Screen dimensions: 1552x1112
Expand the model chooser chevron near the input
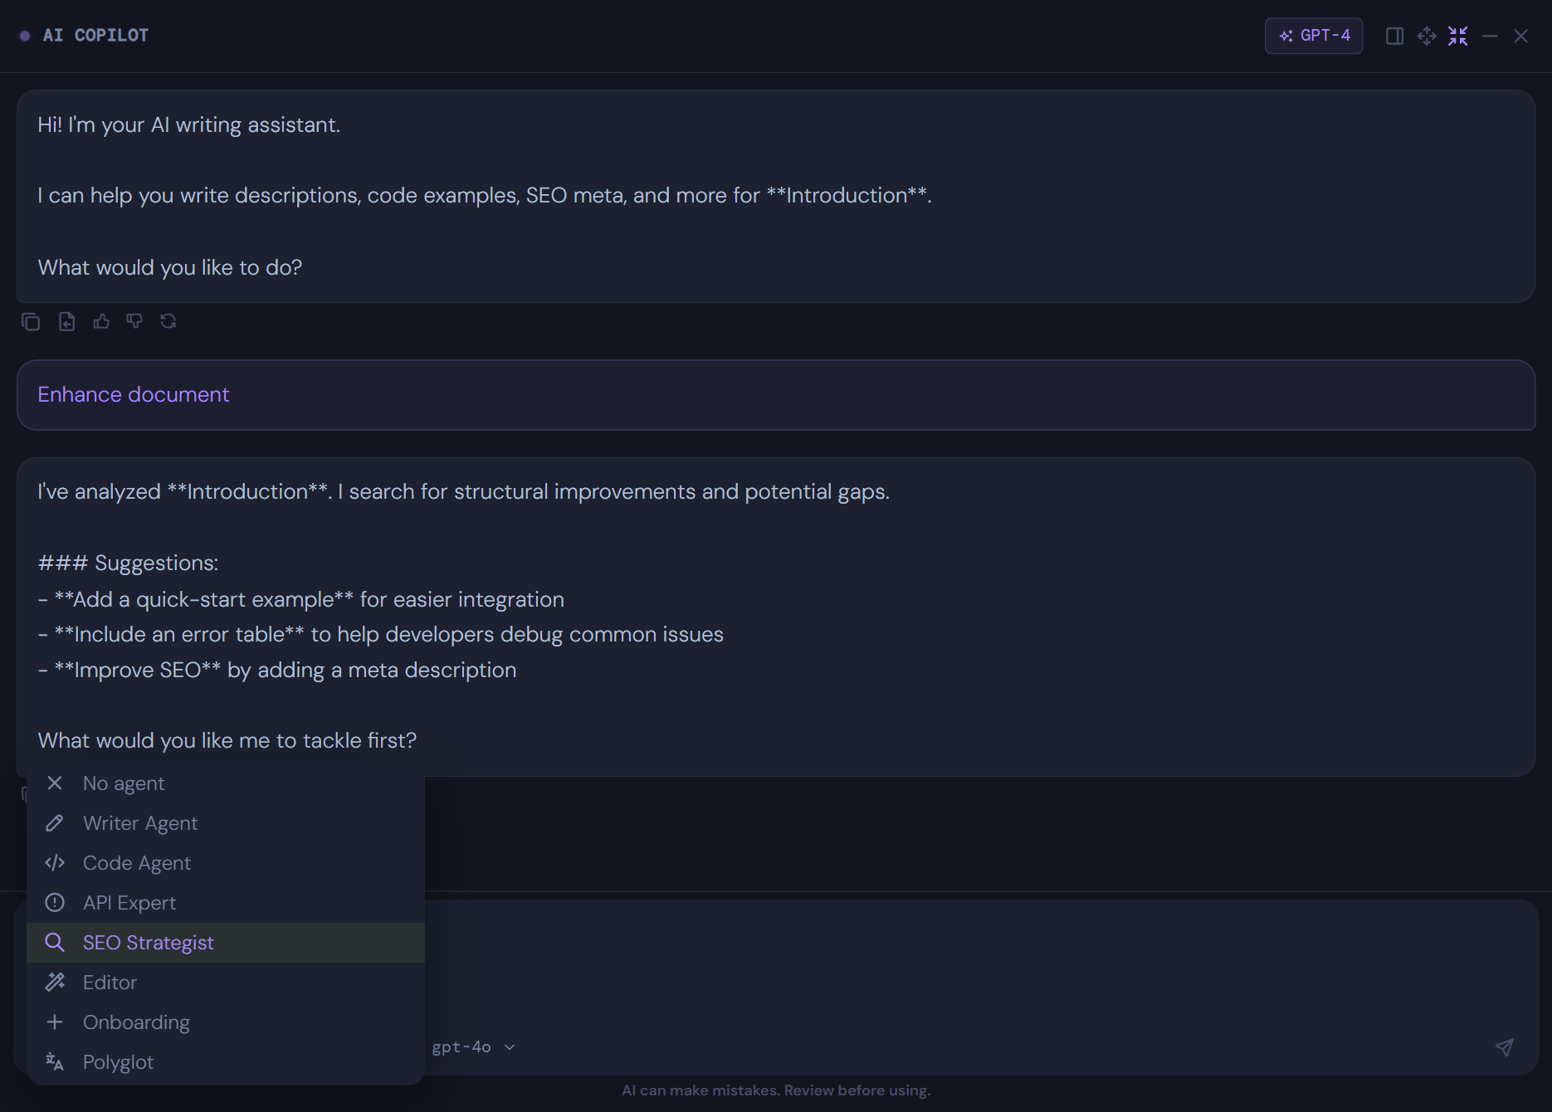click(x=510, y=1046)
